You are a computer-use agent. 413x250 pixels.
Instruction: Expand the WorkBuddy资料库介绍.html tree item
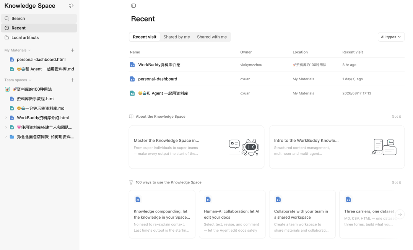(x=6, y=118)
